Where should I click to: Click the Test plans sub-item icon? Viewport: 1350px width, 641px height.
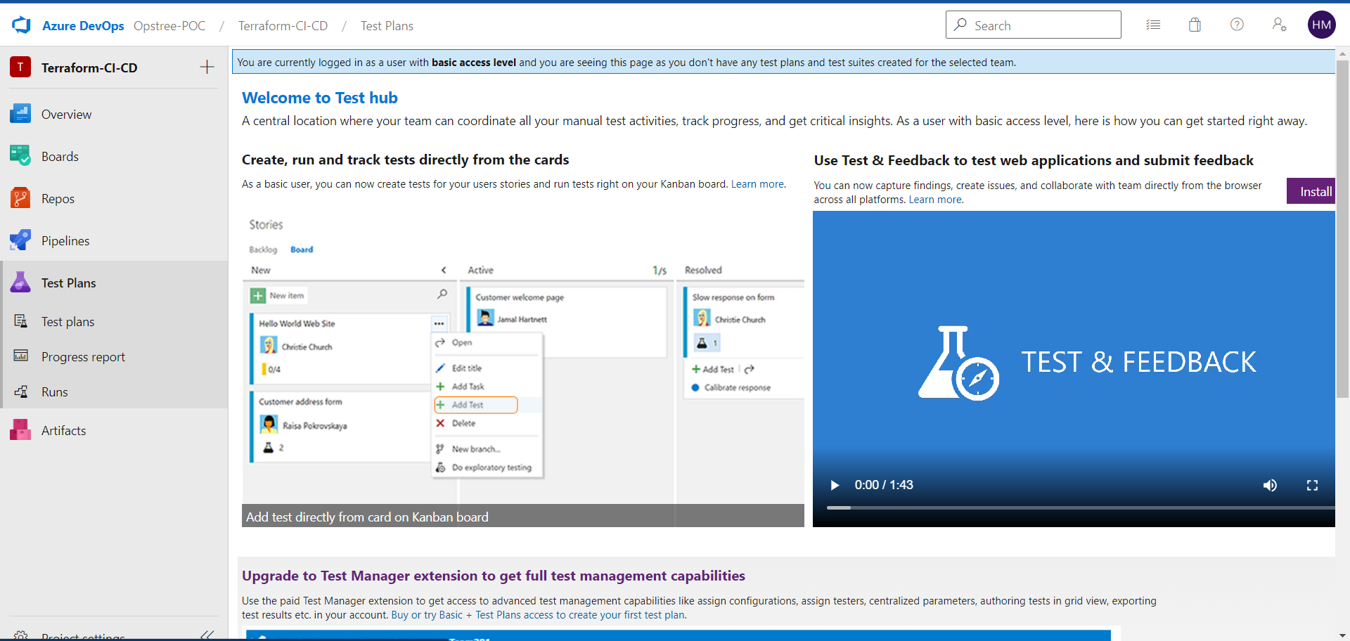[x=21, y=321]
